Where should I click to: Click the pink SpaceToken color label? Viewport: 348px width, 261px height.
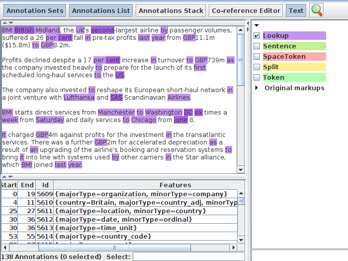pos(294,57)
